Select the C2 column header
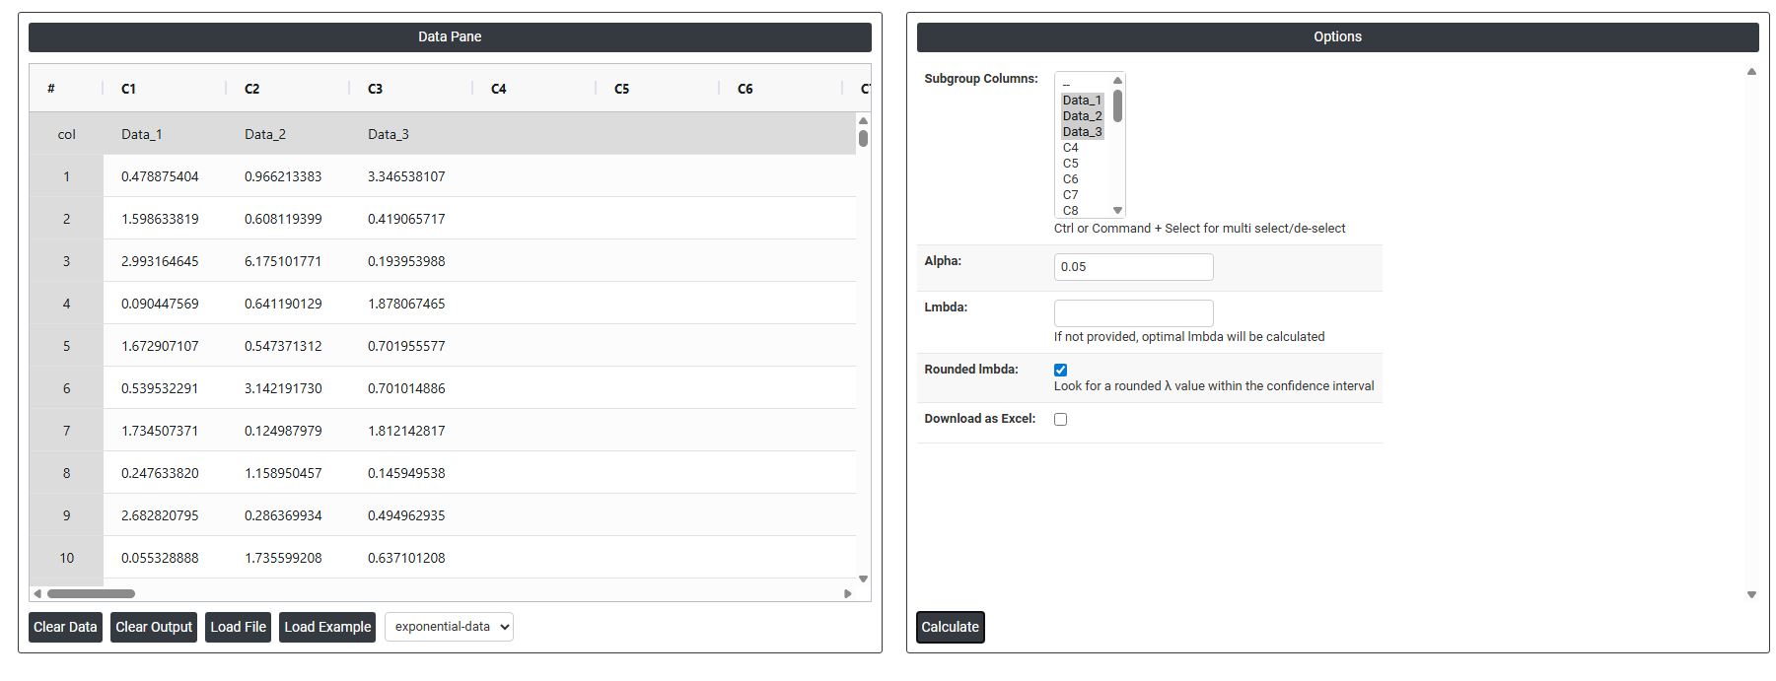1776x681 pixels. tap(252, 89)
